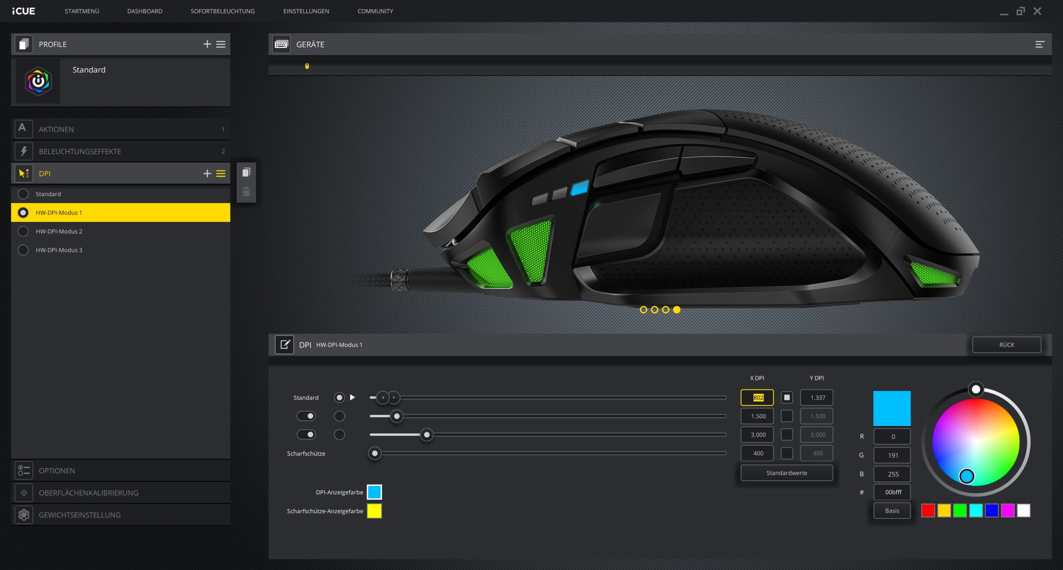The height and width of the screenshot is (570, 1063).
Task: Click the copy DPI preset icon
Action: point(246,172)
